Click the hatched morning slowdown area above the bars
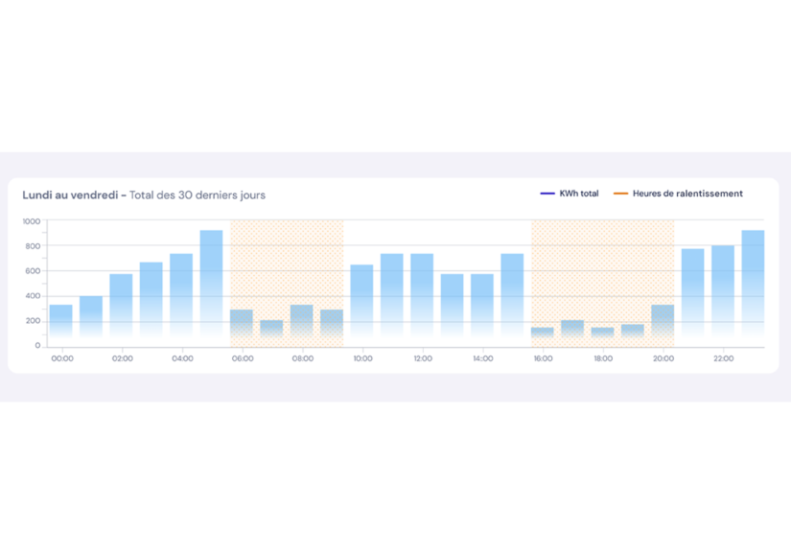 287,257
